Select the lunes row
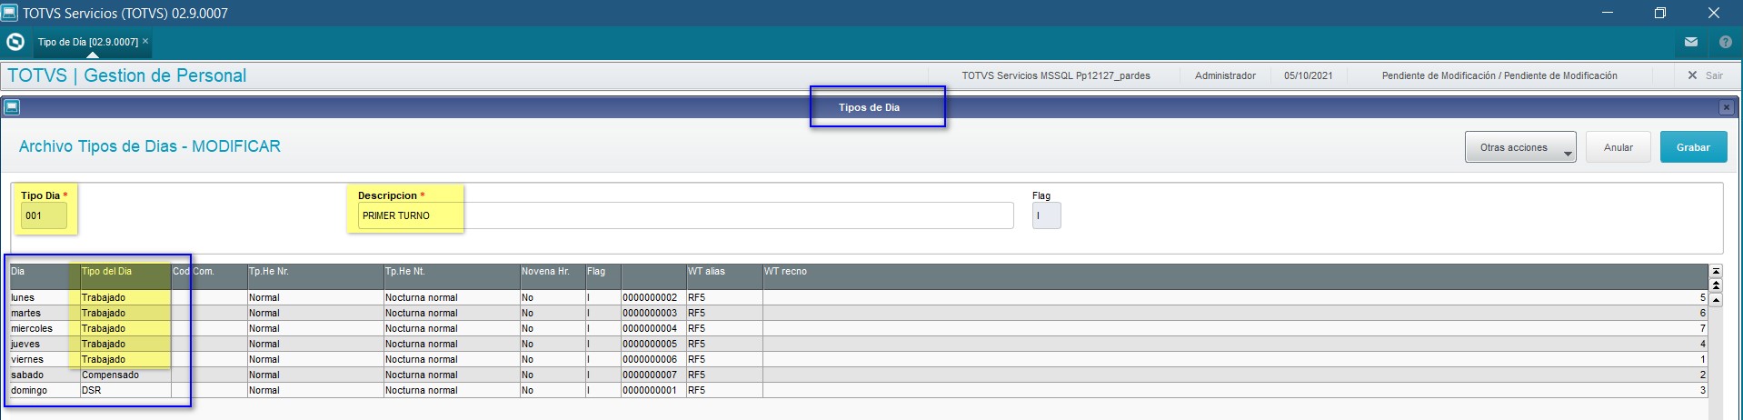 (858, 297)
